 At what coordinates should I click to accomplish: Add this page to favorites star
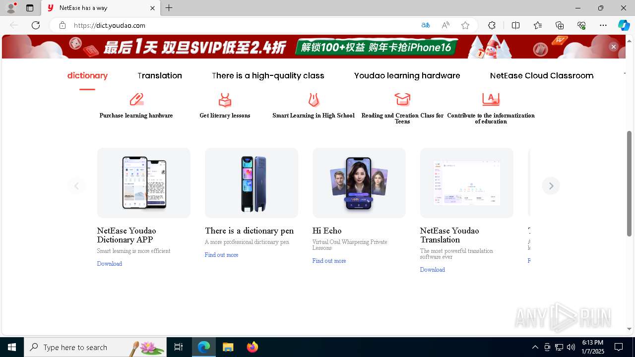coord(465,25)
